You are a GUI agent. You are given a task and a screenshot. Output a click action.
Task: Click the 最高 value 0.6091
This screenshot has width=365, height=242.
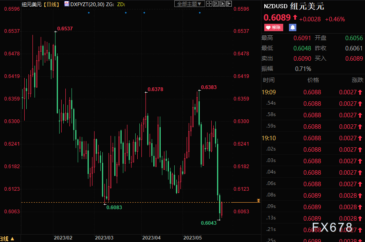(302, 38)
